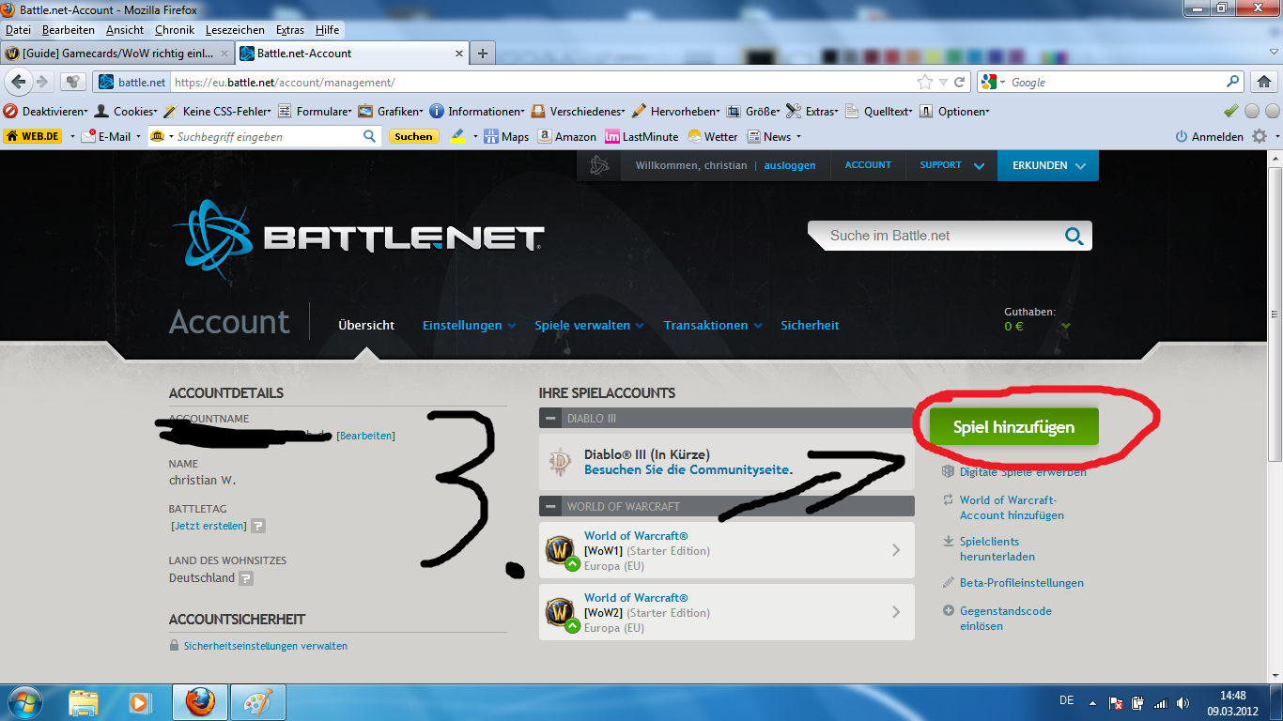Collapse the Diablo III section

[x=549, y=419]
